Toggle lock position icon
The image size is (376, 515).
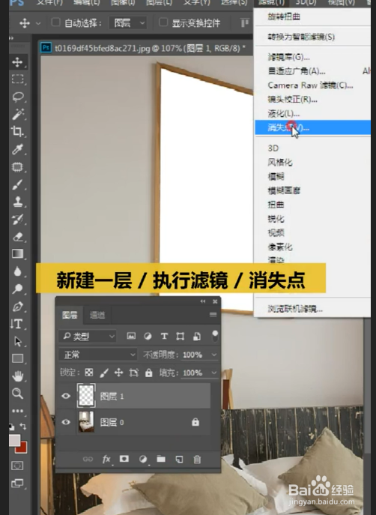(118, 373)
